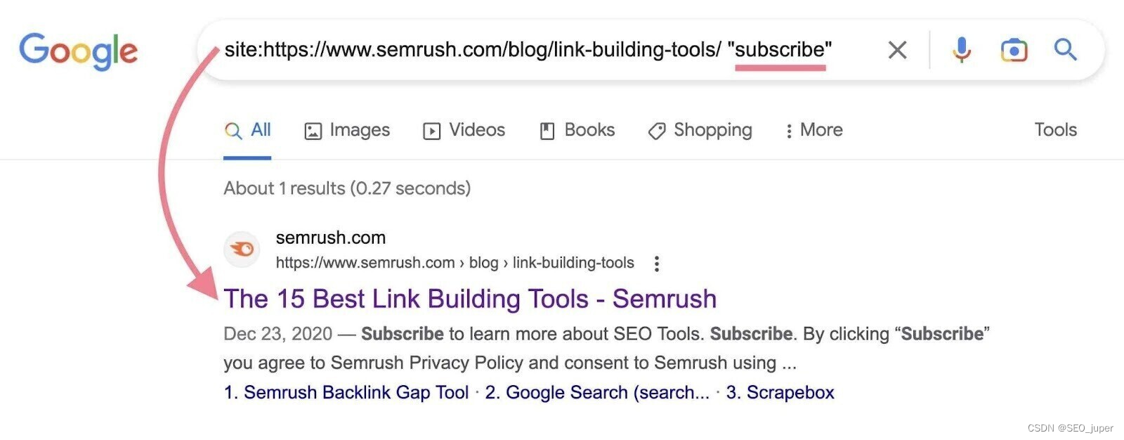The height and width of the screenshot is (440, 1124).
Task: Jump to Semrush Backlink Gap Tool sitelink
Action: pyautogui.click(x=346, y=392)
